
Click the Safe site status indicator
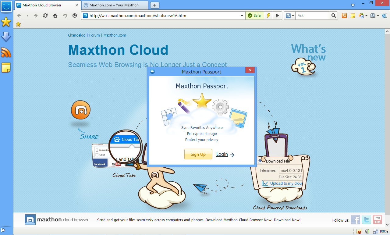coord(255,16)
